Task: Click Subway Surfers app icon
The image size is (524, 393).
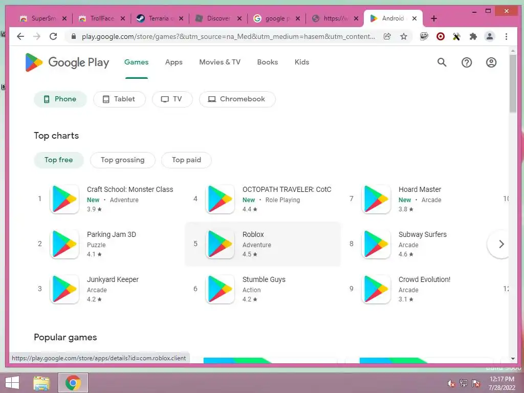Action: pos(376,244)
